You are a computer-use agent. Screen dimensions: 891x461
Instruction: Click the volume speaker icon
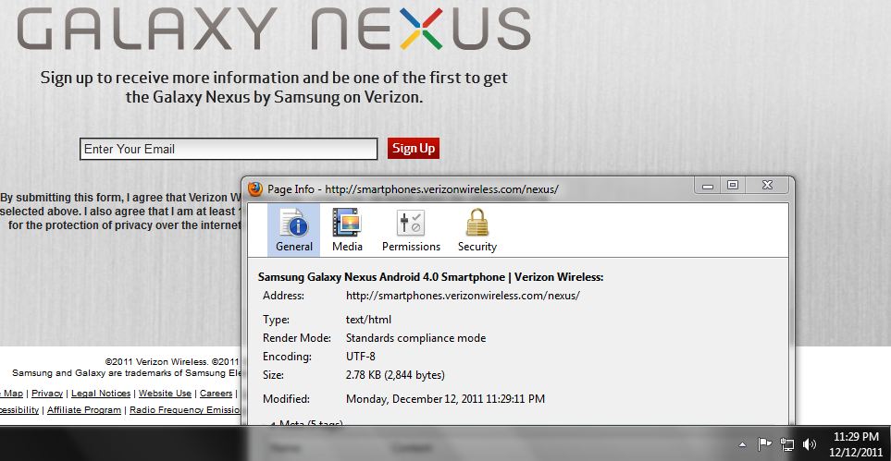click(810, 444)
